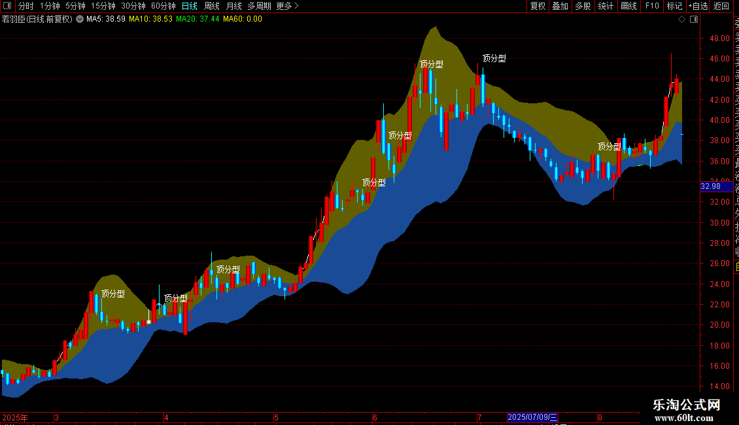Click the diamond icon at chart top right

pyautogui.click(x=681, y=20)
